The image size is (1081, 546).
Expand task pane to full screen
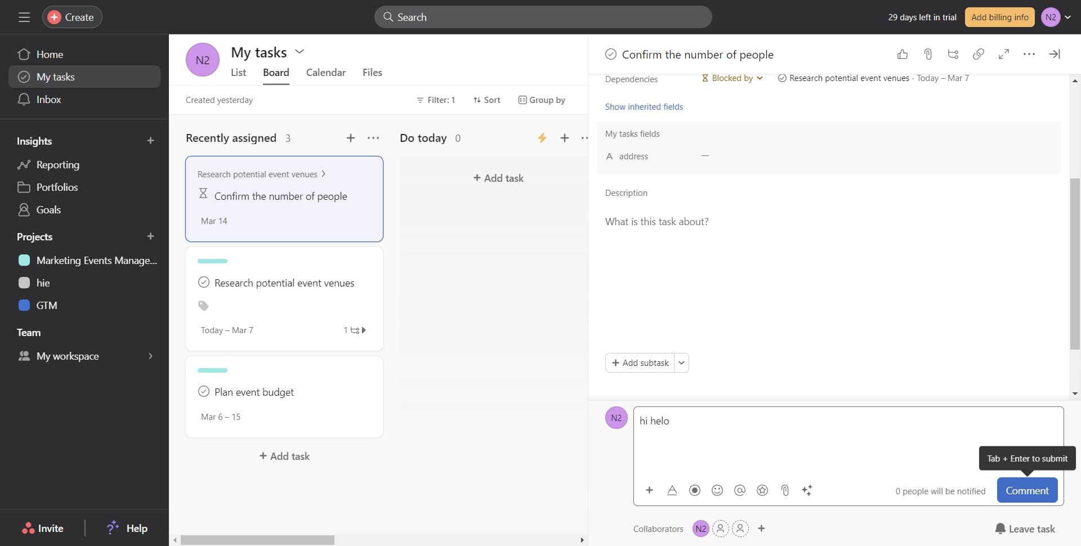point(1004,54)
